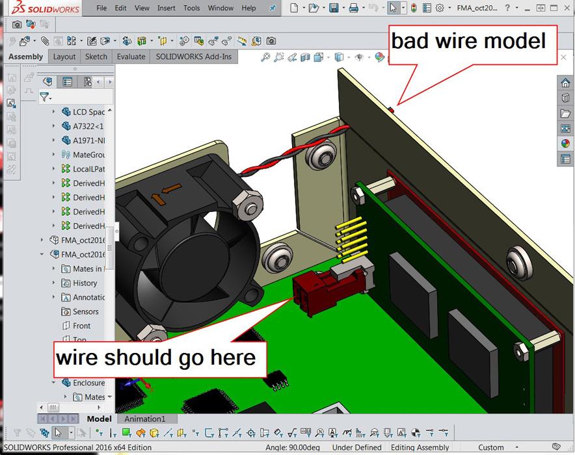
Task: Open the Edit menu
Action: click(120, 8)
